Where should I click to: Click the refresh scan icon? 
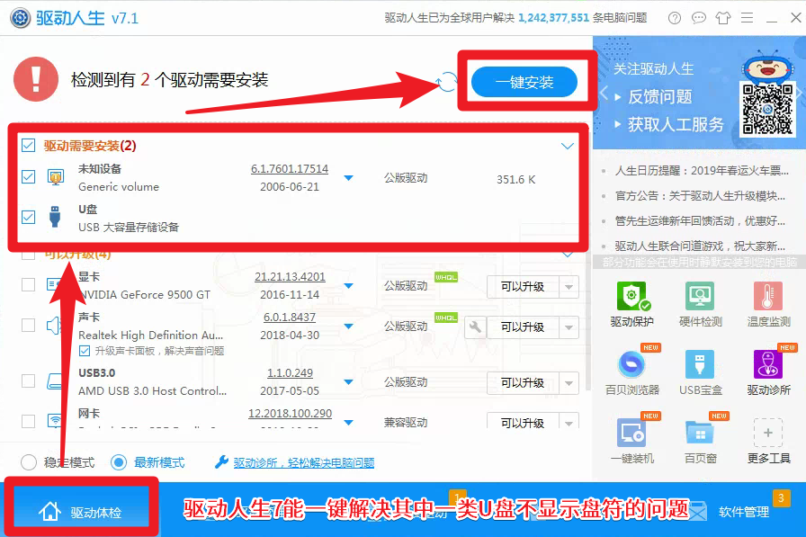click(x=447, y=81)
